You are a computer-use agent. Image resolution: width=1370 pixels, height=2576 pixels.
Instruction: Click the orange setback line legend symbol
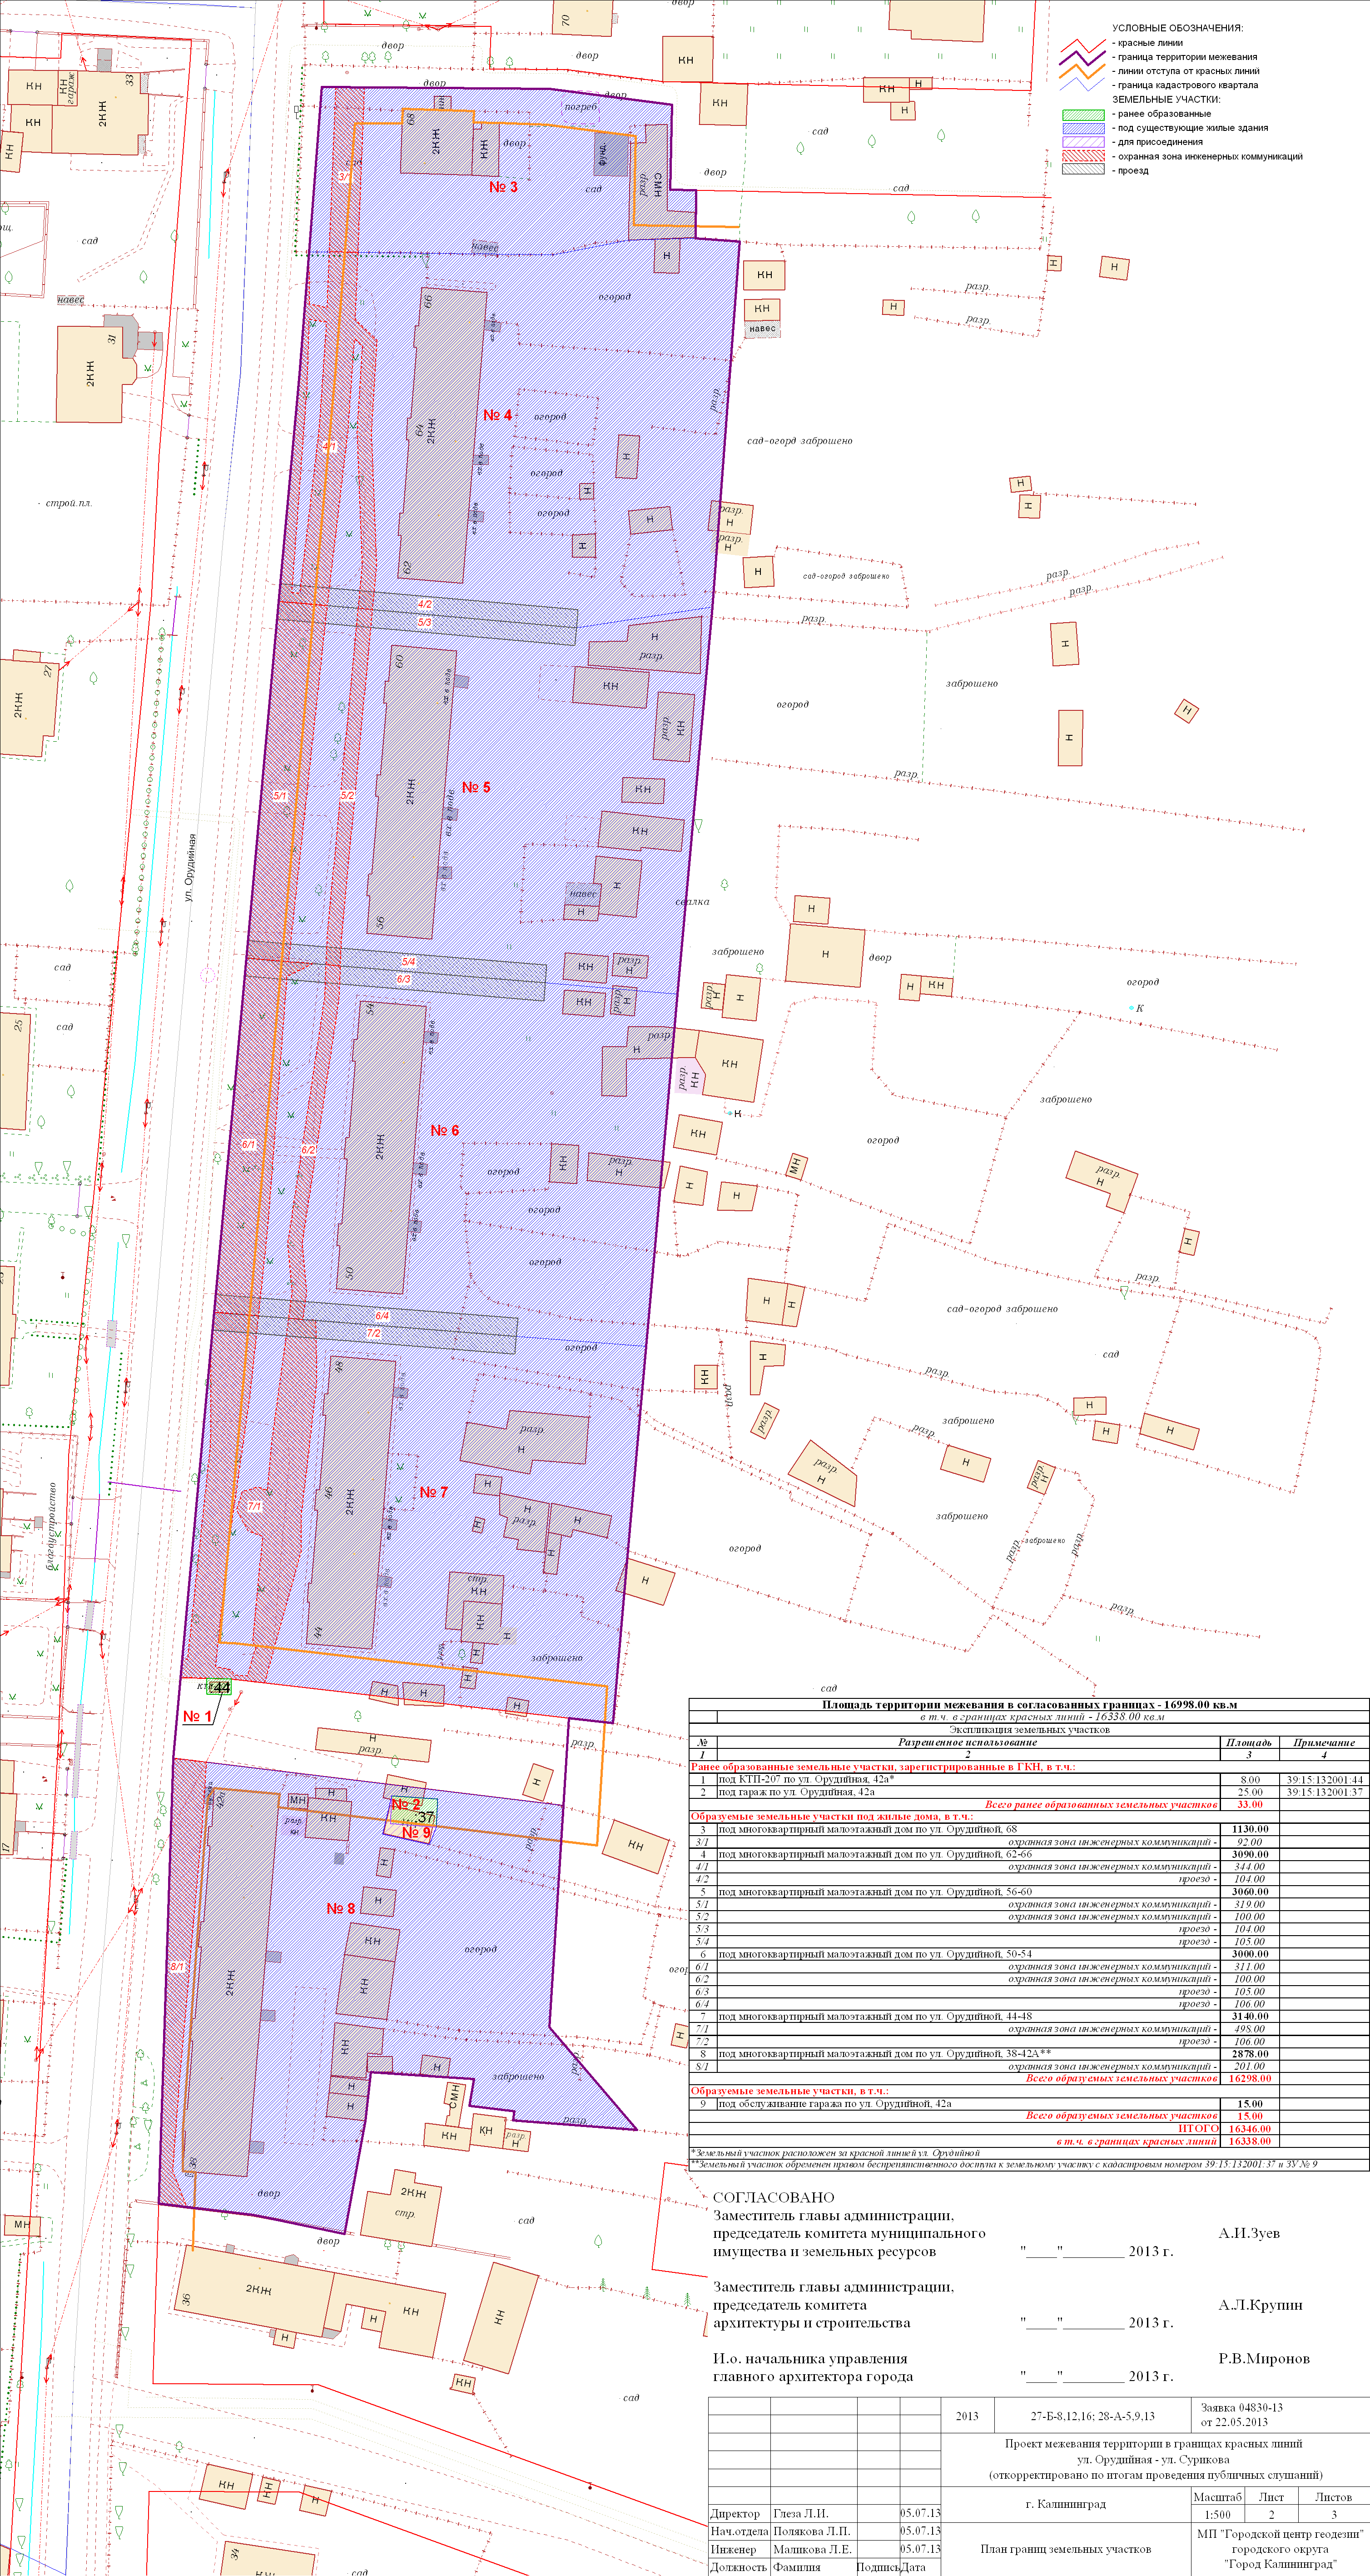(x=1081, y=72)
